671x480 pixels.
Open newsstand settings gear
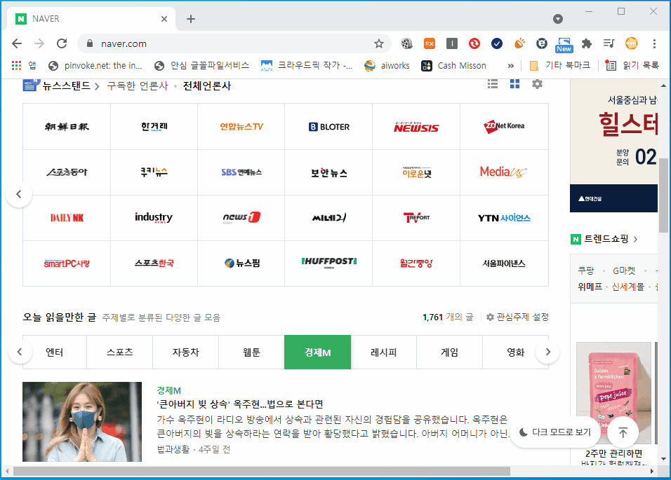coord(537,83)
